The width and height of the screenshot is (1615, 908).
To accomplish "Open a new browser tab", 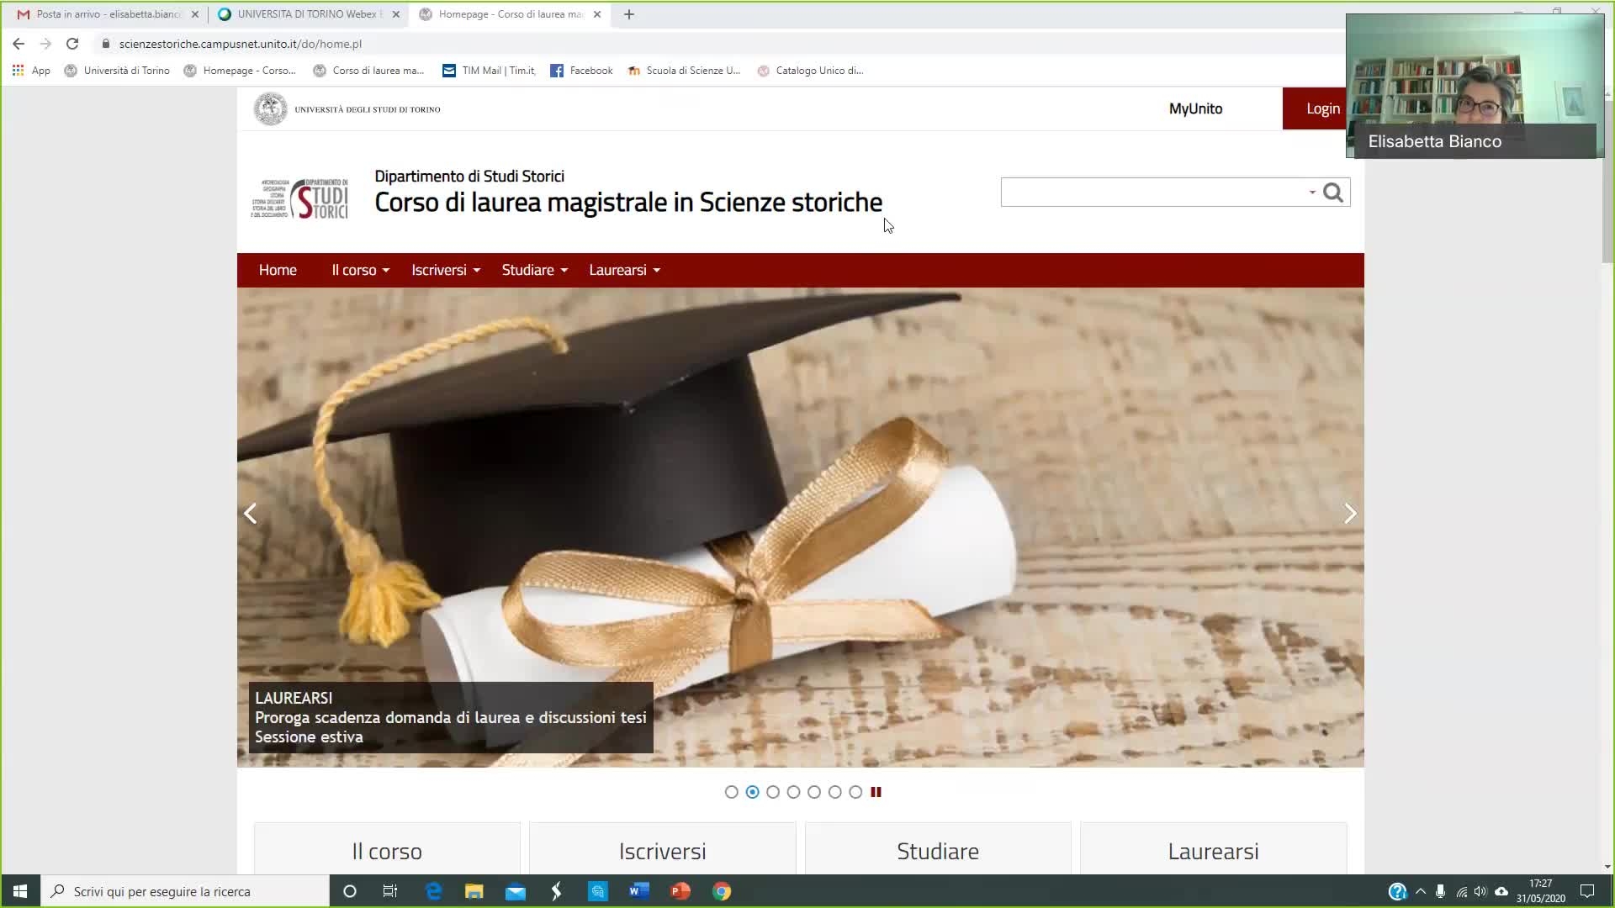I will 629,14.
